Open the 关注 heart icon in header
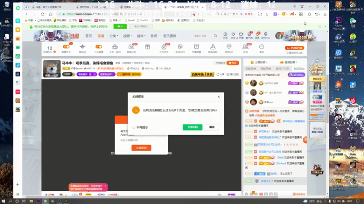 pyautogui.click(x=233, y=35)
